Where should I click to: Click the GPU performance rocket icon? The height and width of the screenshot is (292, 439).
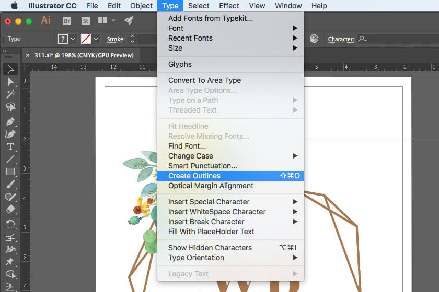pyautogui.click(x=129, y=20)
